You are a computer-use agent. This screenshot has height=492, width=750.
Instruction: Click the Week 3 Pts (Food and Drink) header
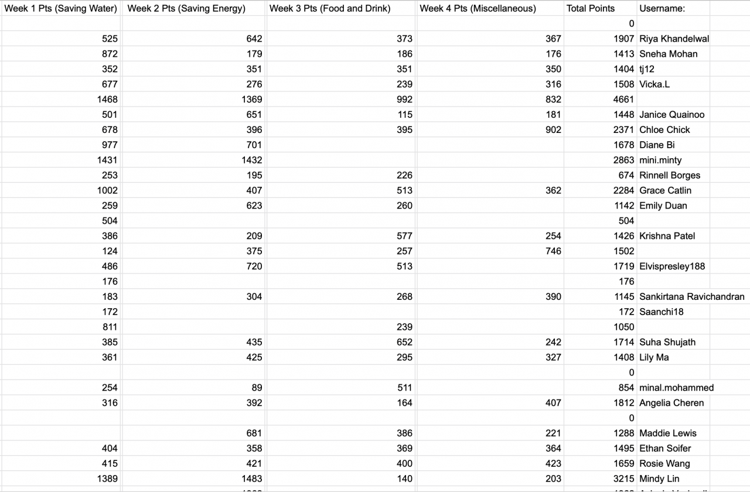click(330, 8)
